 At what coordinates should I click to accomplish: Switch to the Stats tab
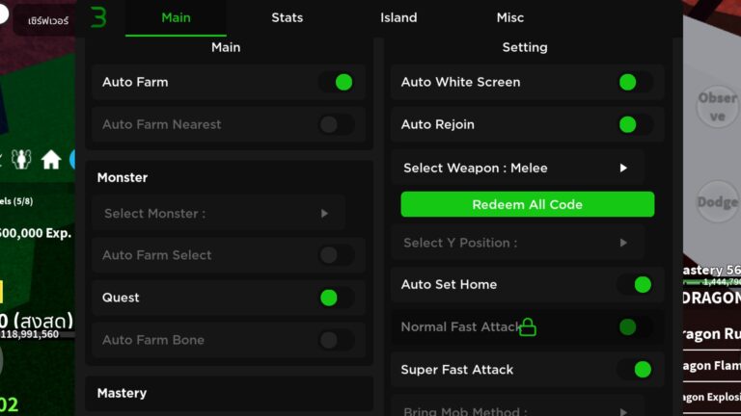[x=287, y=17]
